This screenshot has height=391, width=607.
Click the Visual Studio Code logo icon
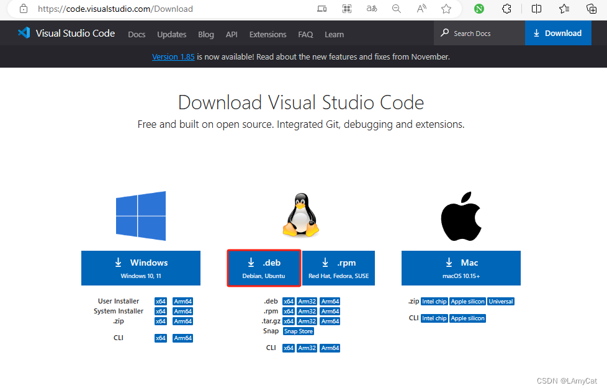24,33
